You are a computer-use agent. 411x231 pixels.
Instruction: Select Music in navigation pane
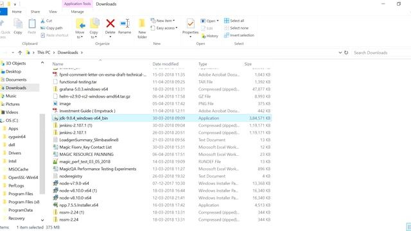click(x=11, y=96)
